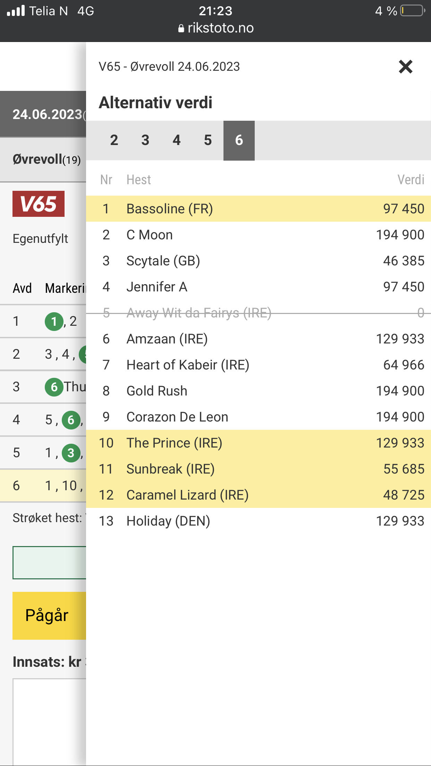This screenshot has width=431, height=766.
Task: Tap the red V65 logo
Action: click(39, 204)
